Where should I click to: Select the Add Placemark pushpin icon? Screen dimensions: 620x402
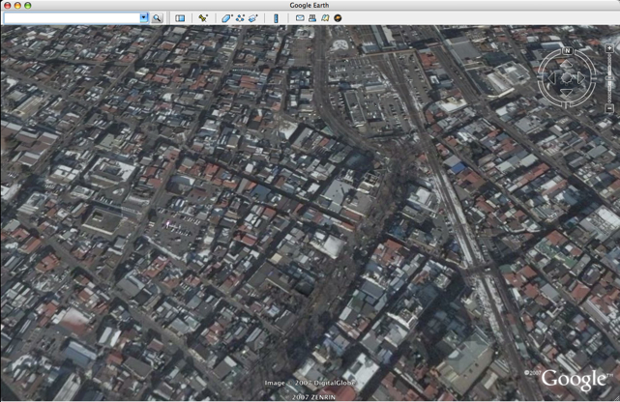[203, 18]
